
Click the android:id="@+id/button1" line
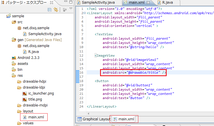127,85
